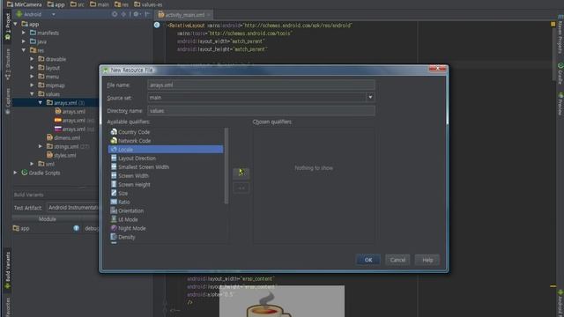Open project panel settings gear
The height and width of the screenshot is (317, 564).
tap(137, 14)
